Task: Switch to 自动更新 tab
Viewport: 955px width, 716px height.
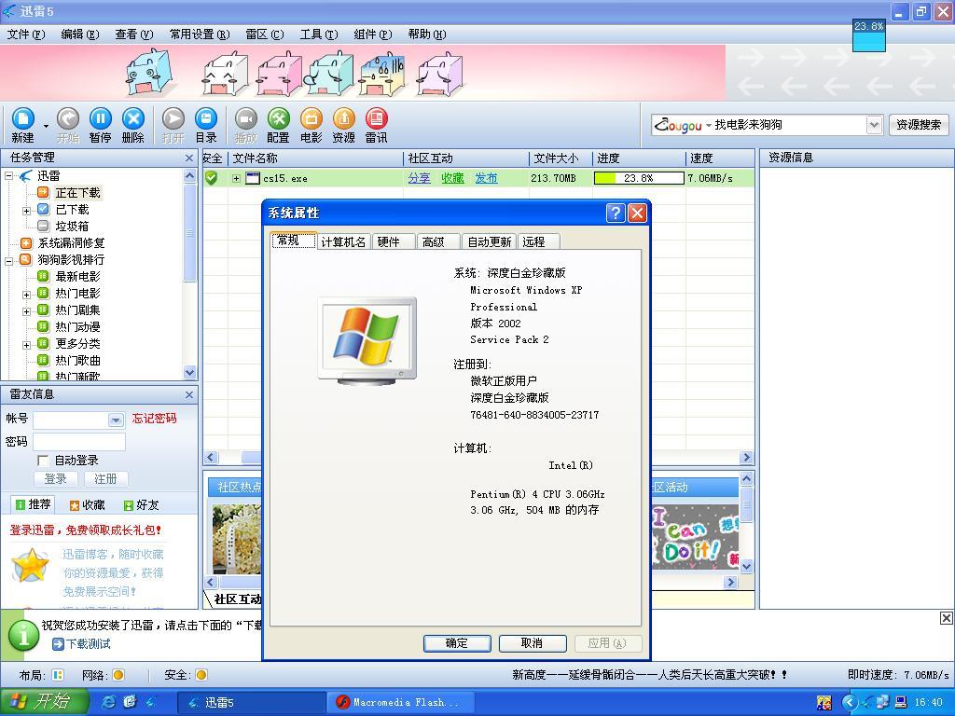Action: coord(489,241)
